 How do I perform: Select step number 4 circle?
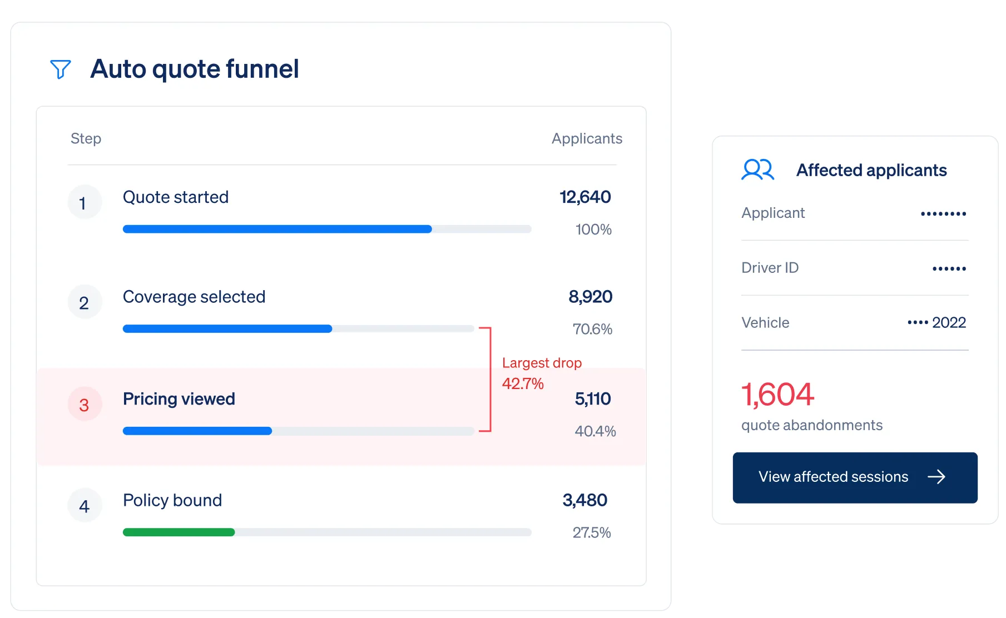click(x=85, y=506)
